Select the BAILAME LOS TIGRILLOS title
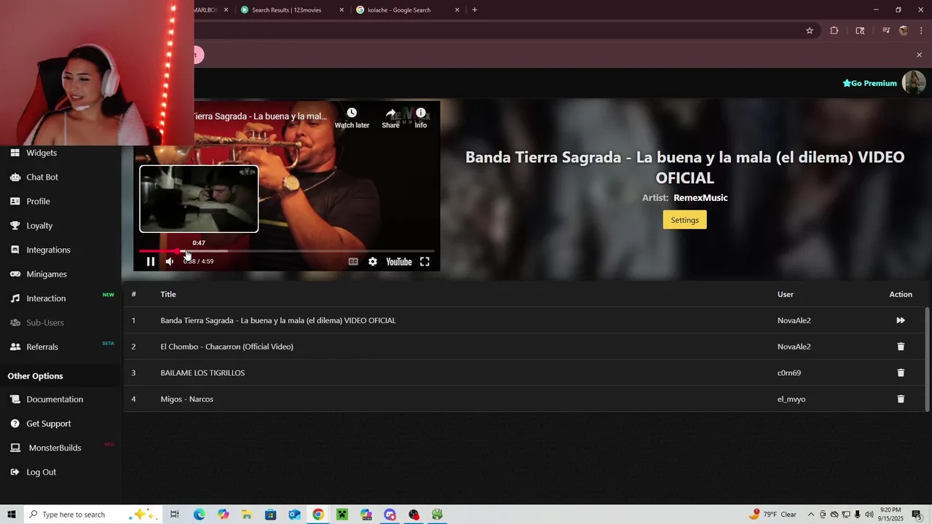 pyautogui.click(x=202, y=373)
